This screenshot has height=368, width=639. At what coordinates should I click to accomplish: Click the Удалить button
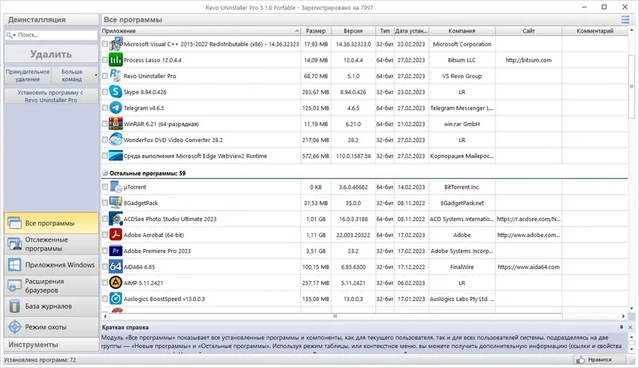pos(51,54)
